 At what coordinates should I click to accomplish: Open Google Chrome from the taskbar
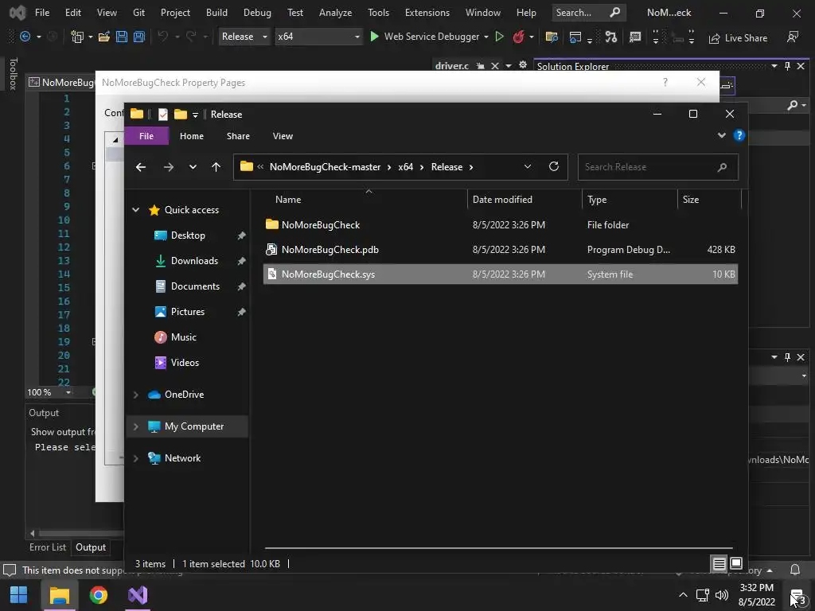98,595
